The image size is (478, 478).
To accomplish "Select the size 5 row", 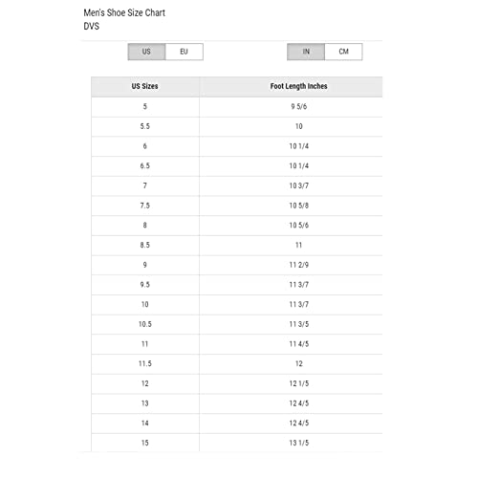I will (237, 107).
